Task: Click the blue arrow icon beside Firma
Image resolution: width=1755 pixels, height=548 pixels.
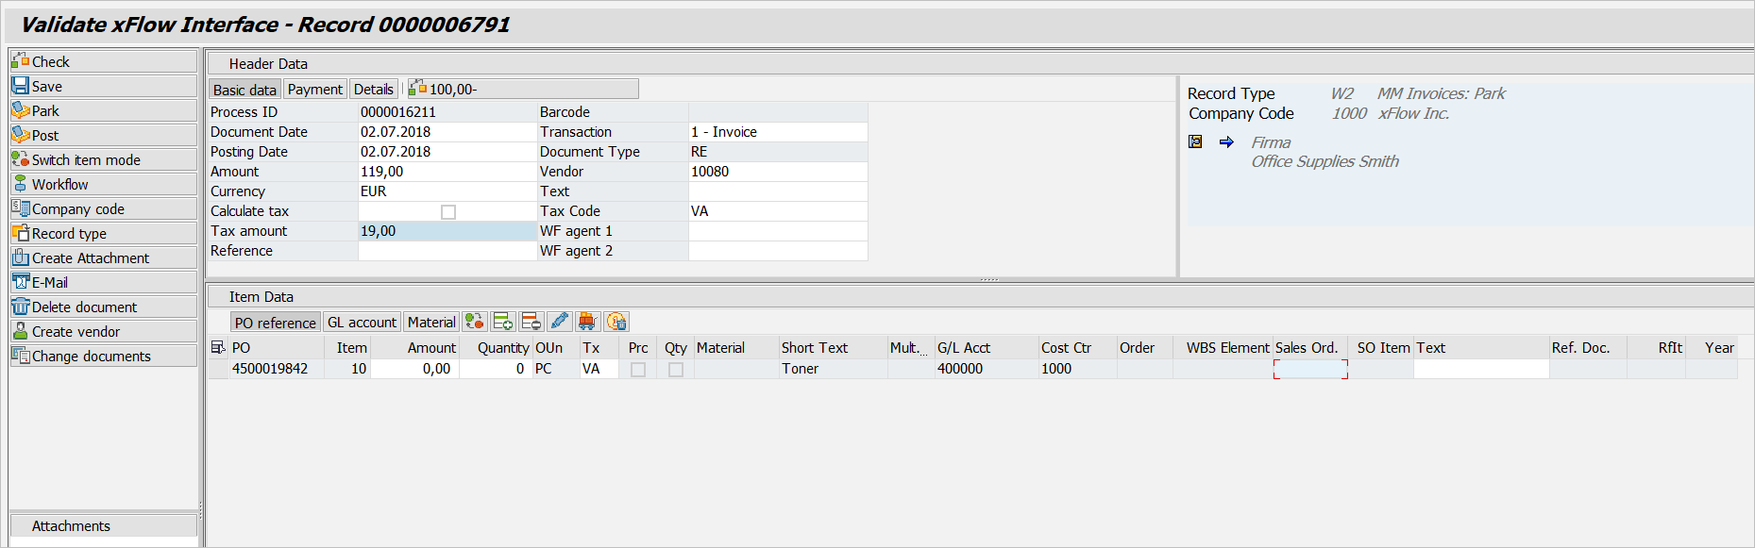Action: [1226, 141]
